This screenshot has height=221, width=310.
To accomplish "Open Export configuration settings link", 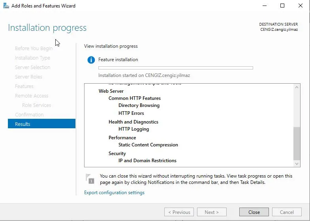I will (114, 193).
